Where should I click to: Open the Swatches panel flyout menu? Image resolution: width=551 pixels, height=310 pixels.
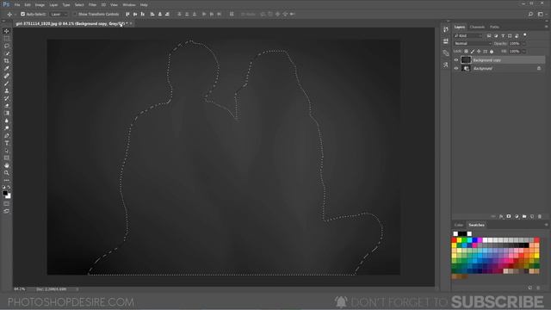click(546, 225)
